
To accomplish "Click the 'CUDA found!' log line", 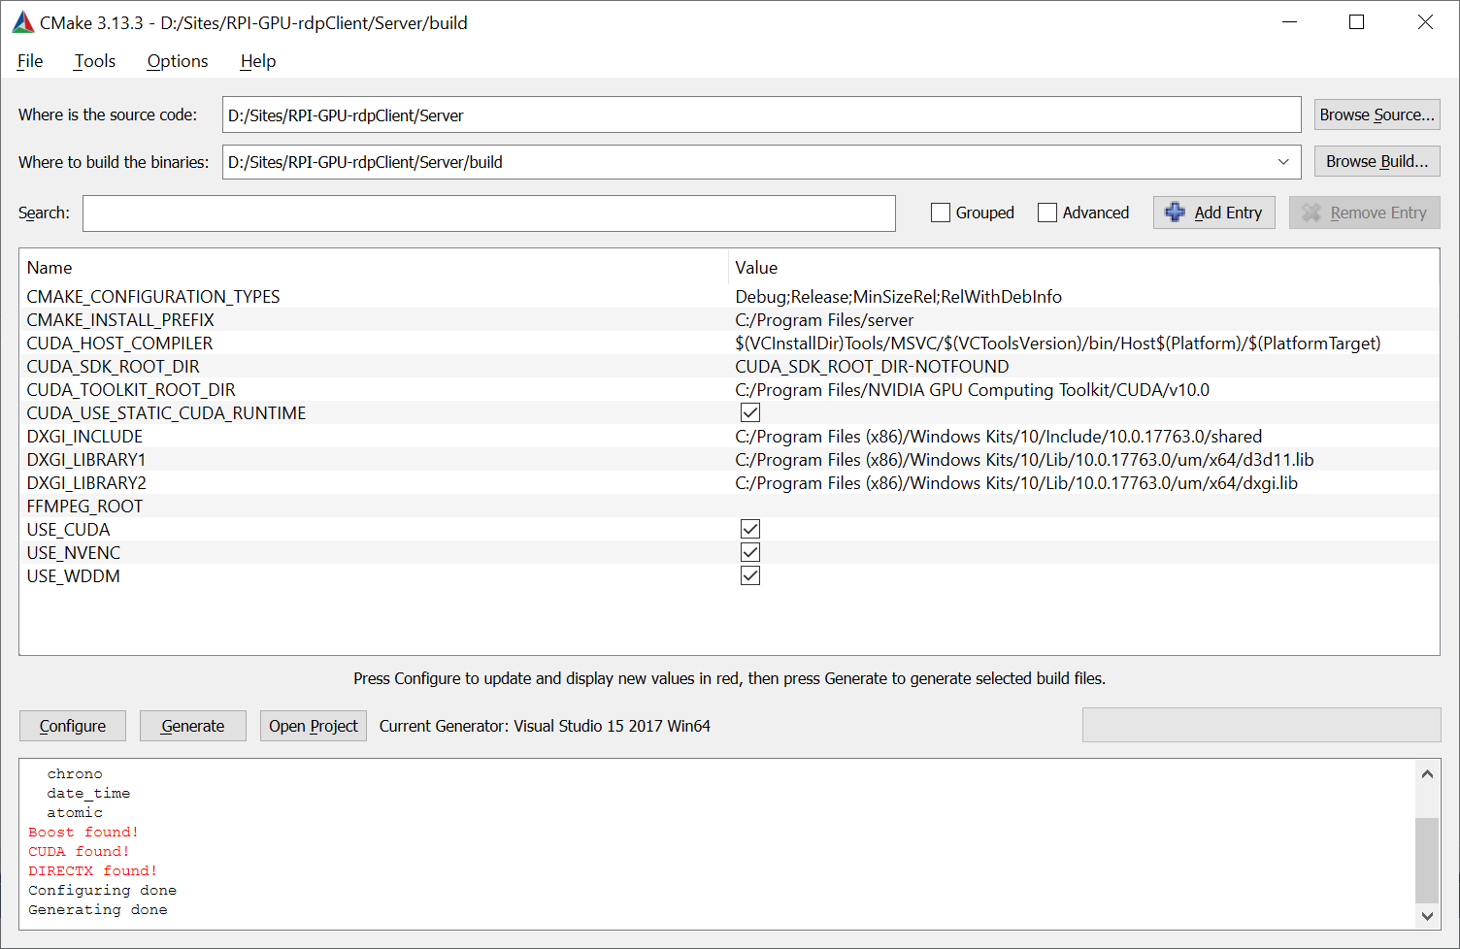I will click(79, 851).
